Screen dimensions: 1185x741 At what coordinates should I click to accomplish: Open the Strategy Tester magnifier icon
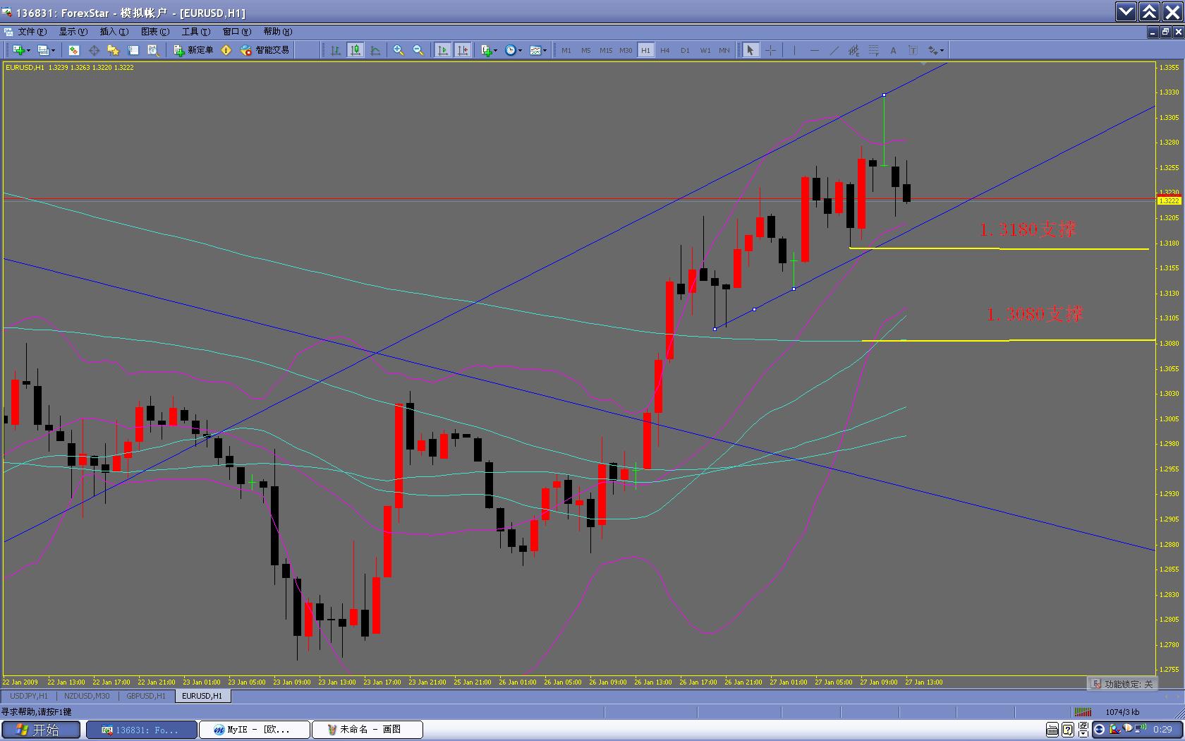pos(152,50)
